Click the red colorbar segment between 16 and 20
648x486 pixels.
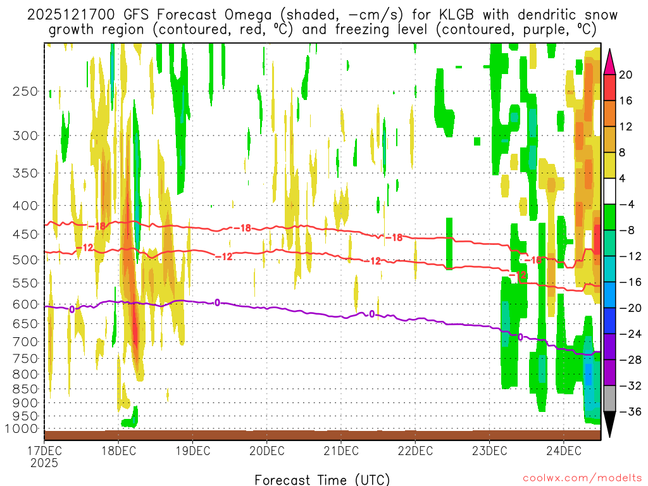pos(609,87)
